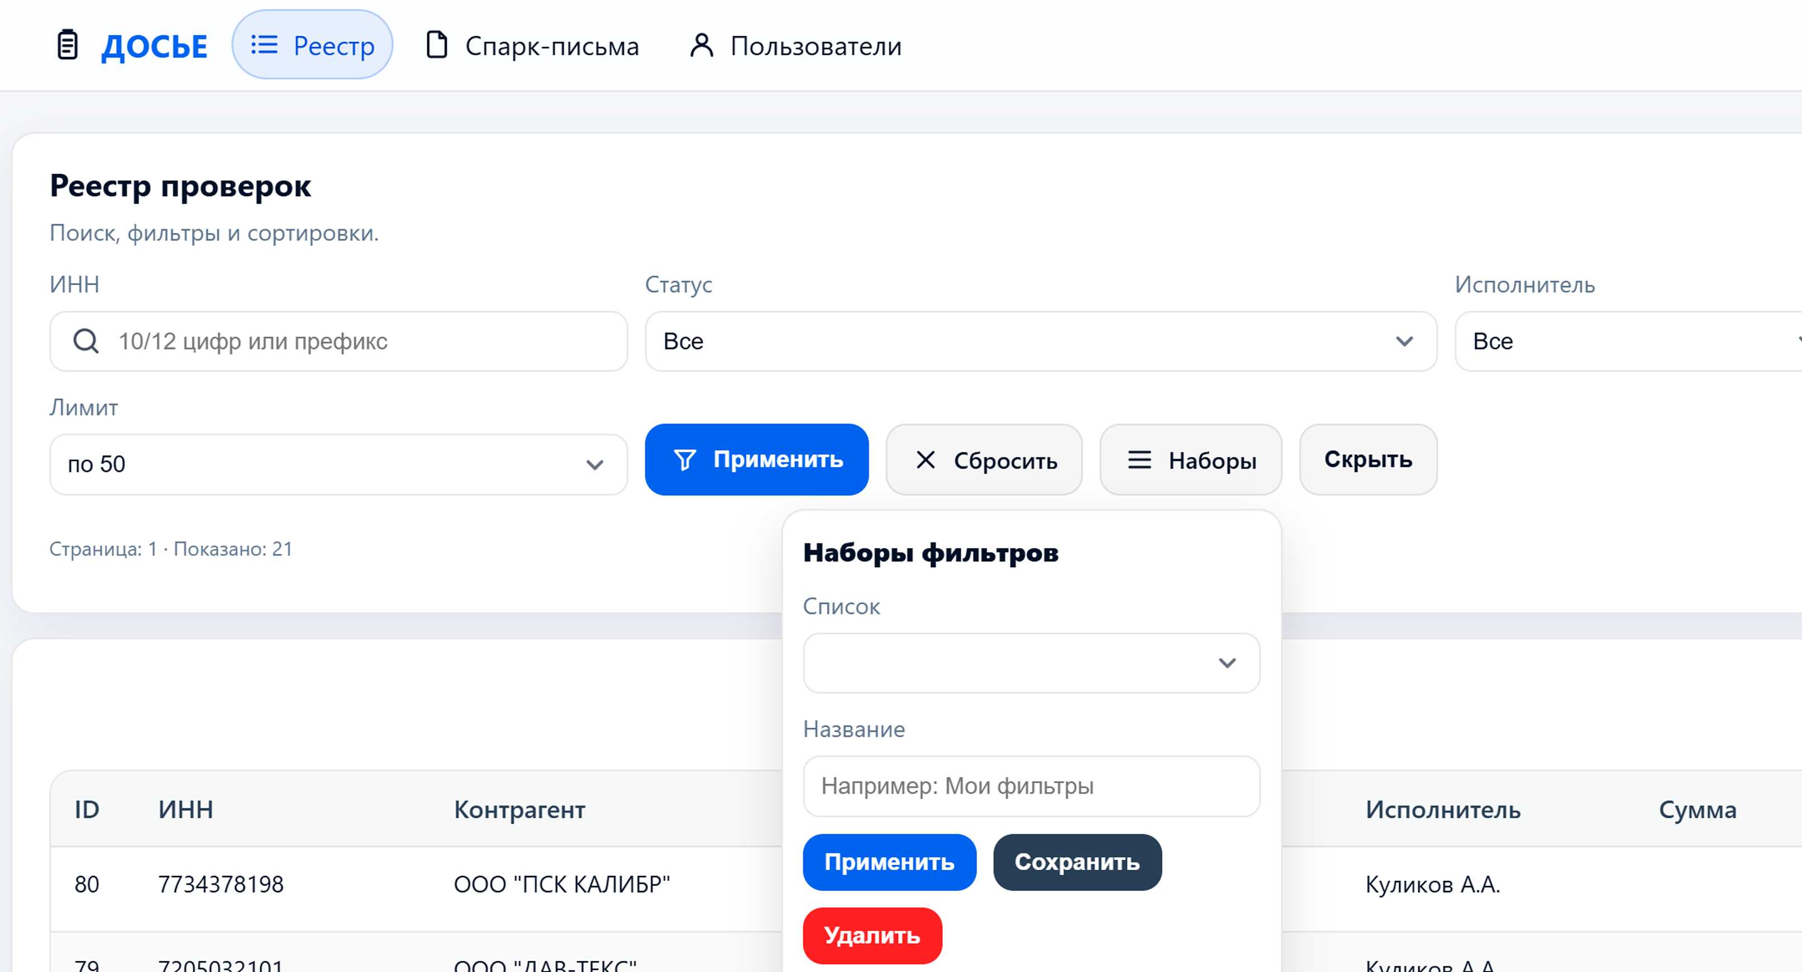Open the Реестр tab
1802x972 pixels.
point(312,45)
